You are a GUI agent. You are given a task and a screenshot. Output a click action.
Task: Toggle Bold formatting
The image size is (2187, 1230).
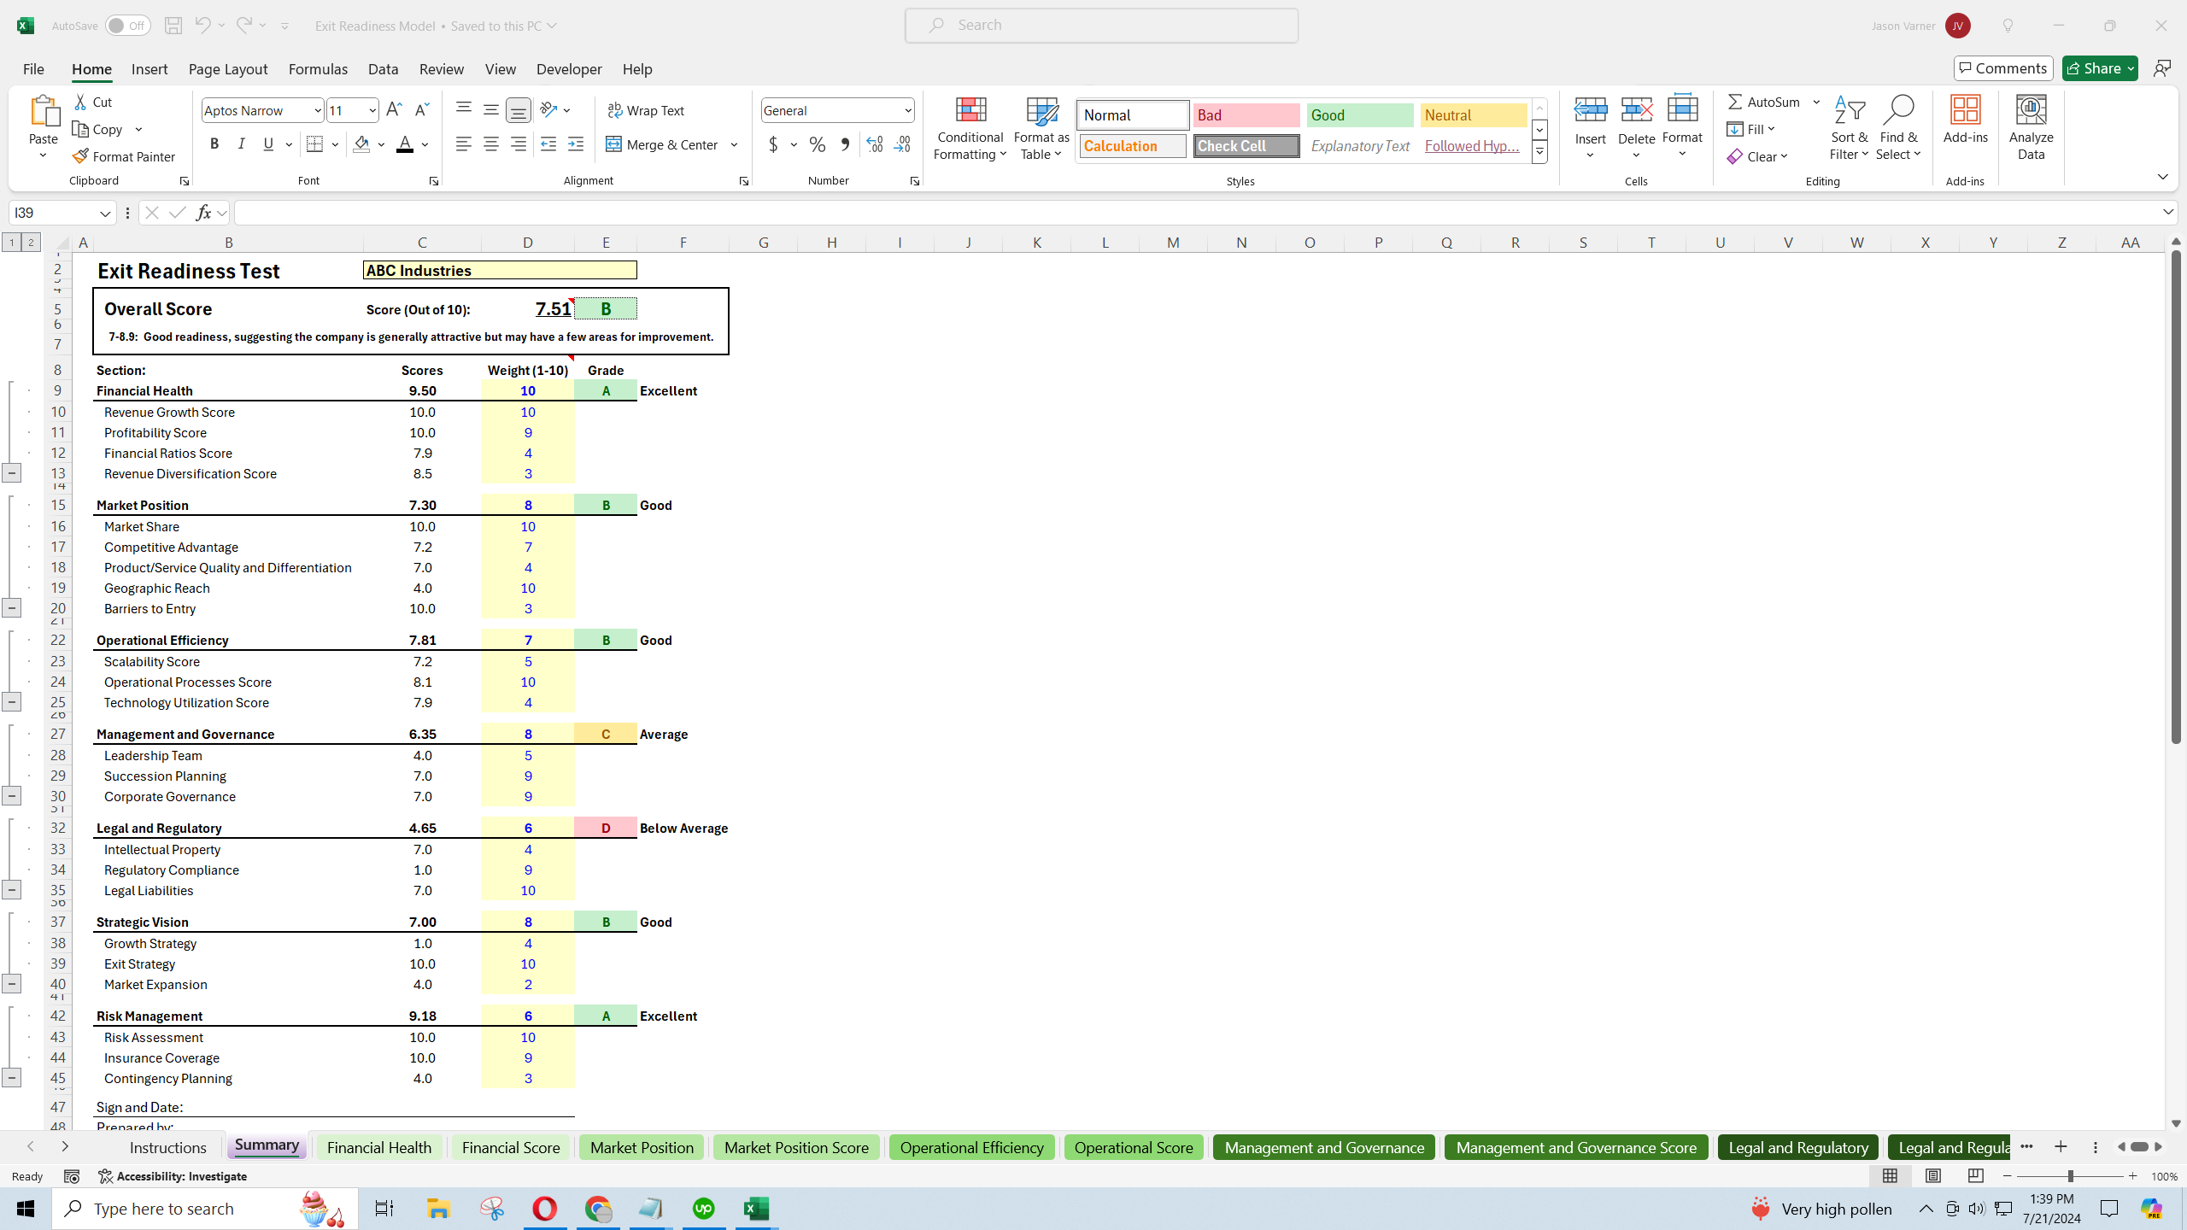[214, 144]
